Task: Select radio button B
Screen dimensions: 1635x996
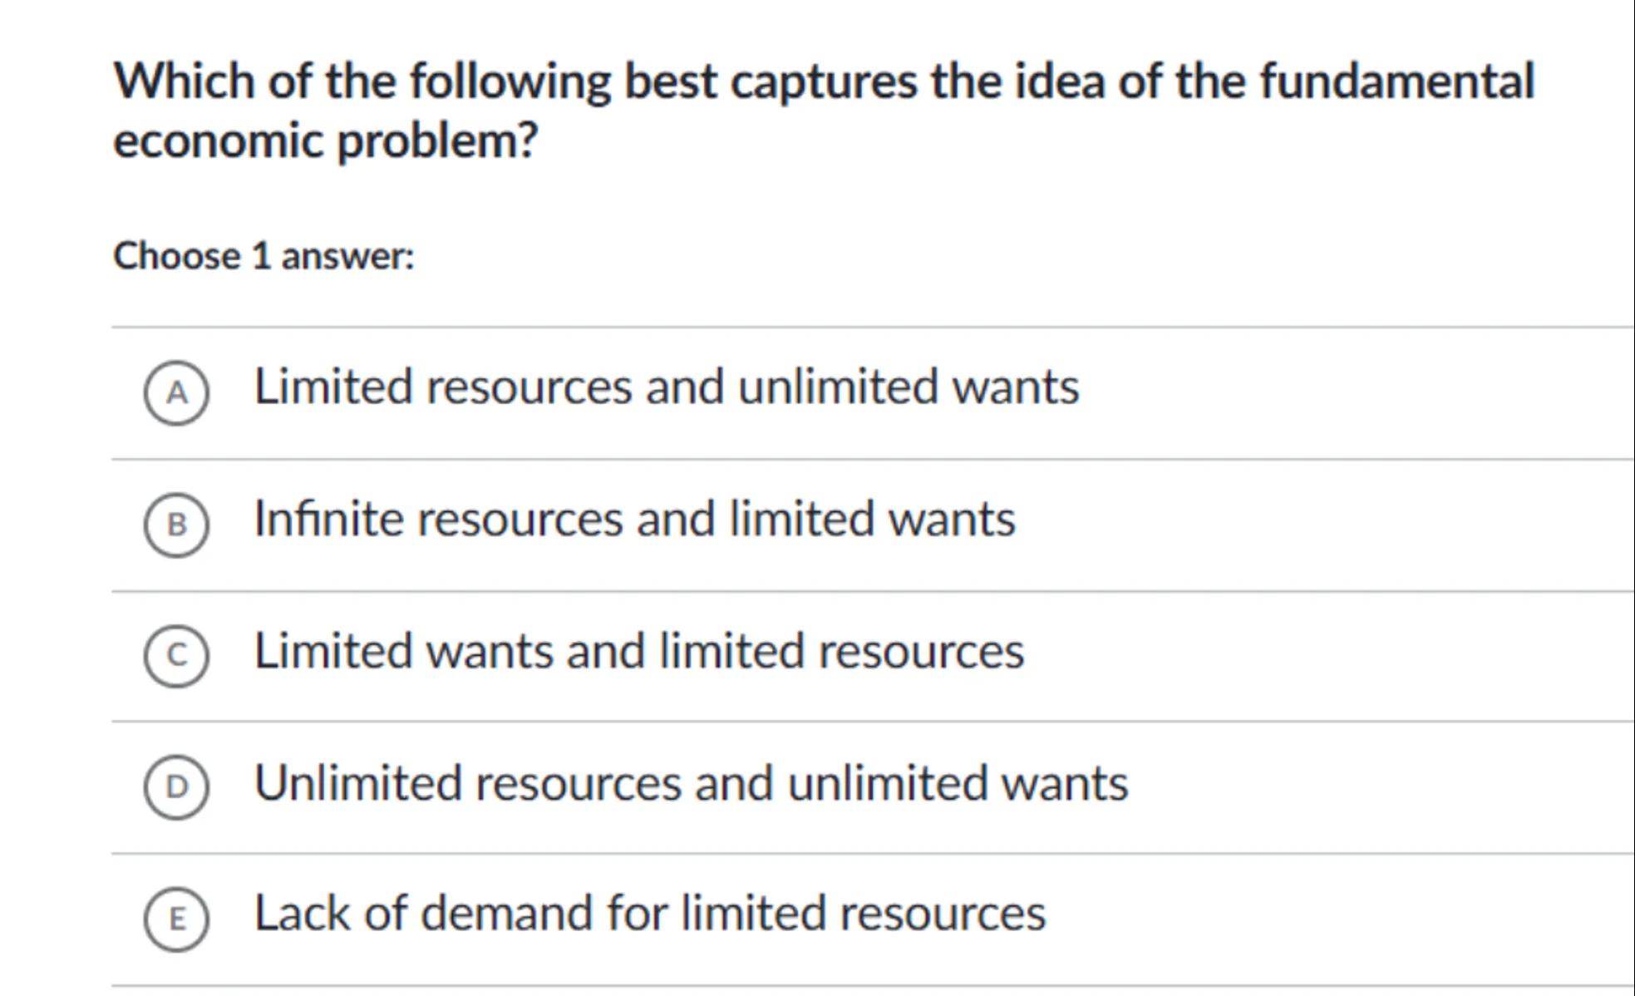Action: click(176, 525)
